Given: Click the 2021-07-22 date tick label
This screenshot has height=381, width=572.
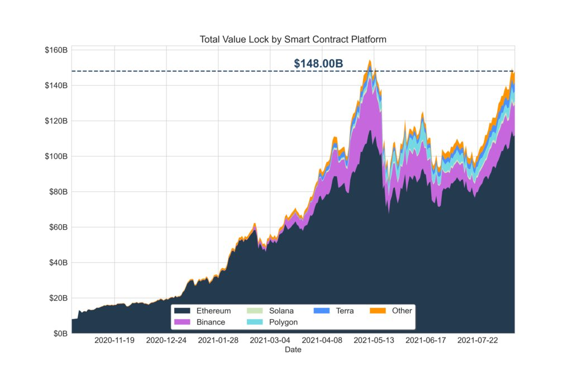Looking at the screenshot, I should tap(478, 340).
